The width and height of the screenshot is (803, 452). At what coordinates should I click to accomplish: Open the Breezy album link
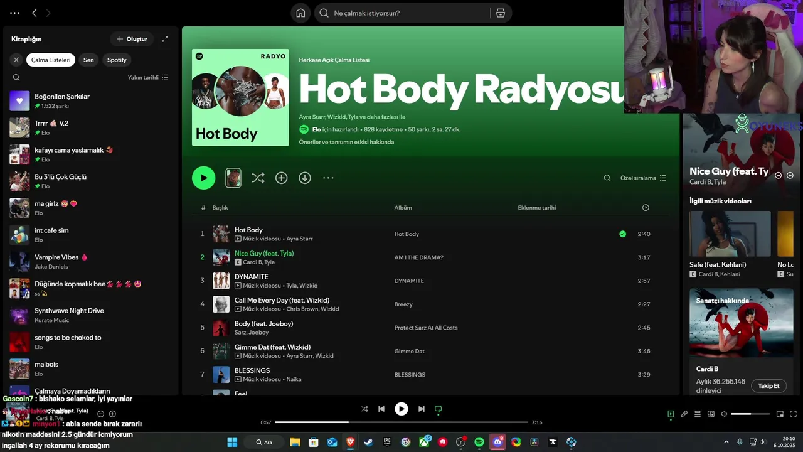point(403,304)
